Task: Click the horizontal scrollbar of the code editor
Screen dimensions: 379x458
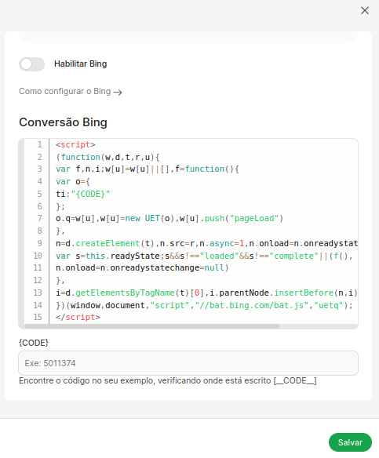Action: pos(151,326)
